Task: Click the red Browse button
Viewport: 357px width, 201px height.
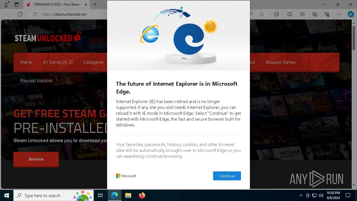Action: coord(36,159)
